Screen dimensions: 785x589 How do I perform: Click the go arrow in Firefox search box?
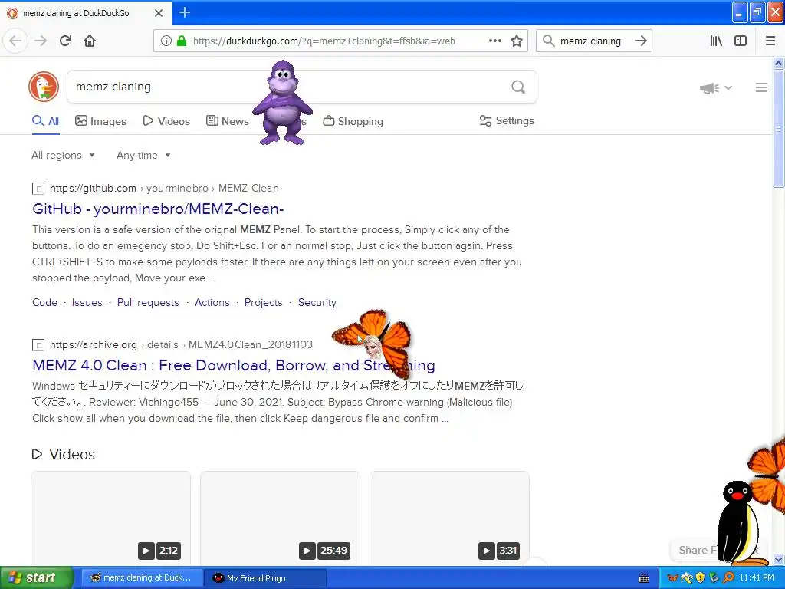640,41
